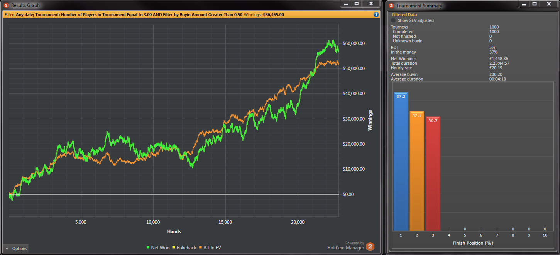Click the blue help icon in filter bar

pyautogui.click(x=376, y=15)
